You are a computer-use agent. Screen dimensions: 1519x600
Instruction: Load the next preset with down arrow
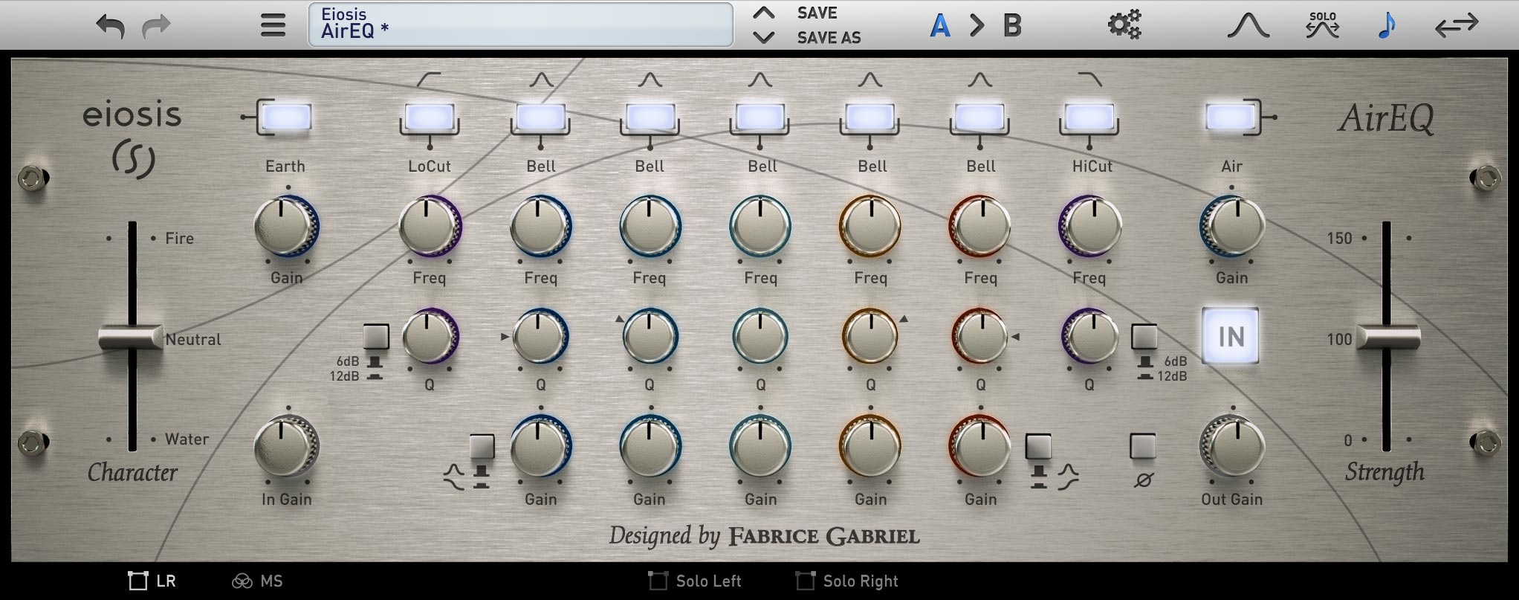[764, 36]
